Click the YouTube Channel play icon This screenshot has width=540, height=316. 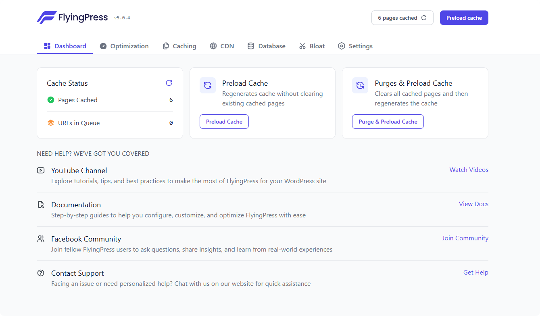tap(41, 170)
